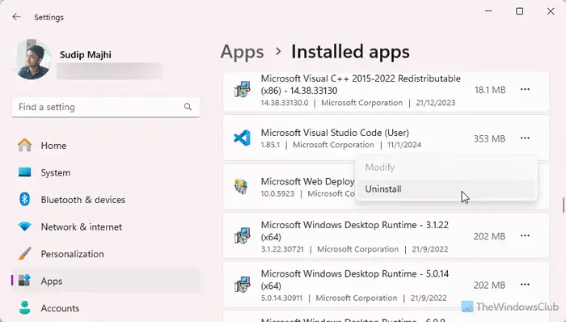Select Microsoft Windows Desktop Runtime - 5.0.14 title
Screen dimensions: 566x322
[355, 279]
